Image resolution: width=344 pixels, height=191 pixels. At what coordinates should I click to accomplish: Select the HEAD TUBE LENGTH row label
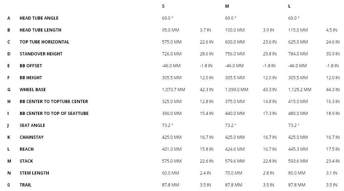(x=40, y=30)
